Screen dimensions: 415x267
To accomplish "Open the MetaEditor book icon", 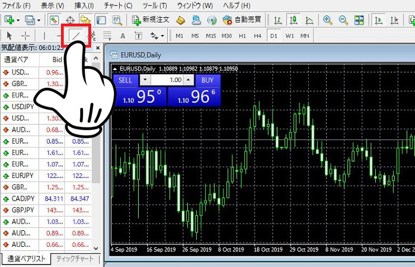I will coord(180,20).
